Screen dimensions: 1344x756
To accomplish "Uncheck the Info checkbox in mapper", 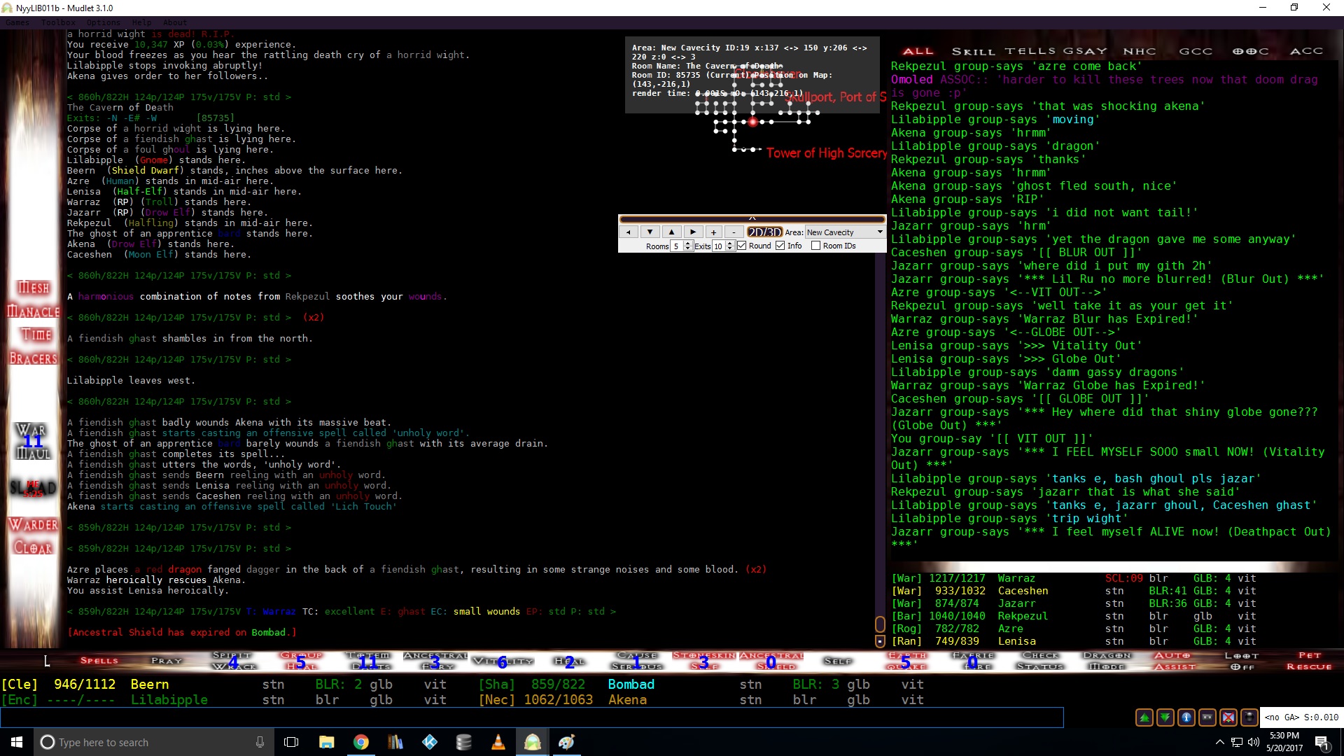I will point(780,246).
